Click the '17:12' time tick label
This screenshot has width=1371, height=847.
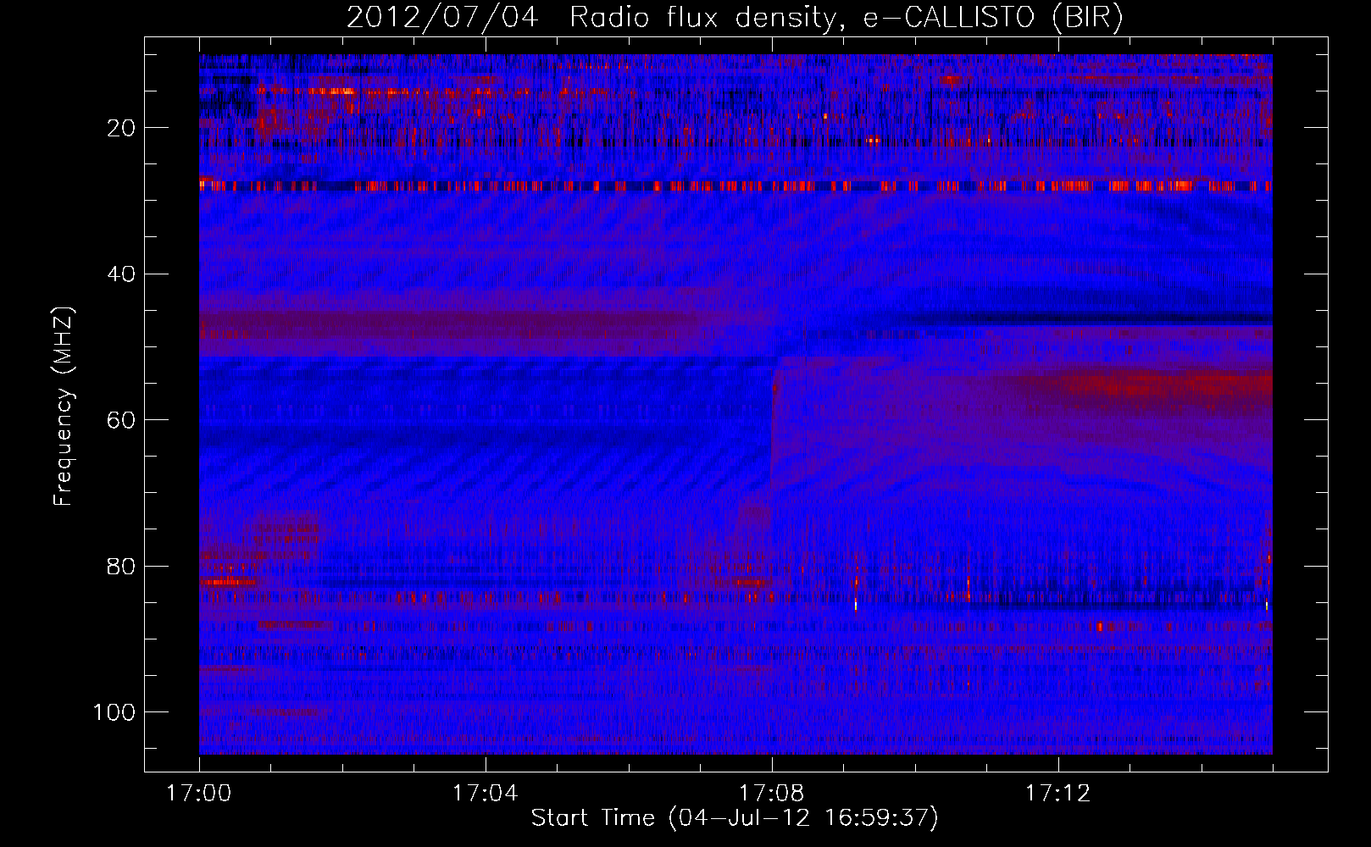(x=1058, y=794)
